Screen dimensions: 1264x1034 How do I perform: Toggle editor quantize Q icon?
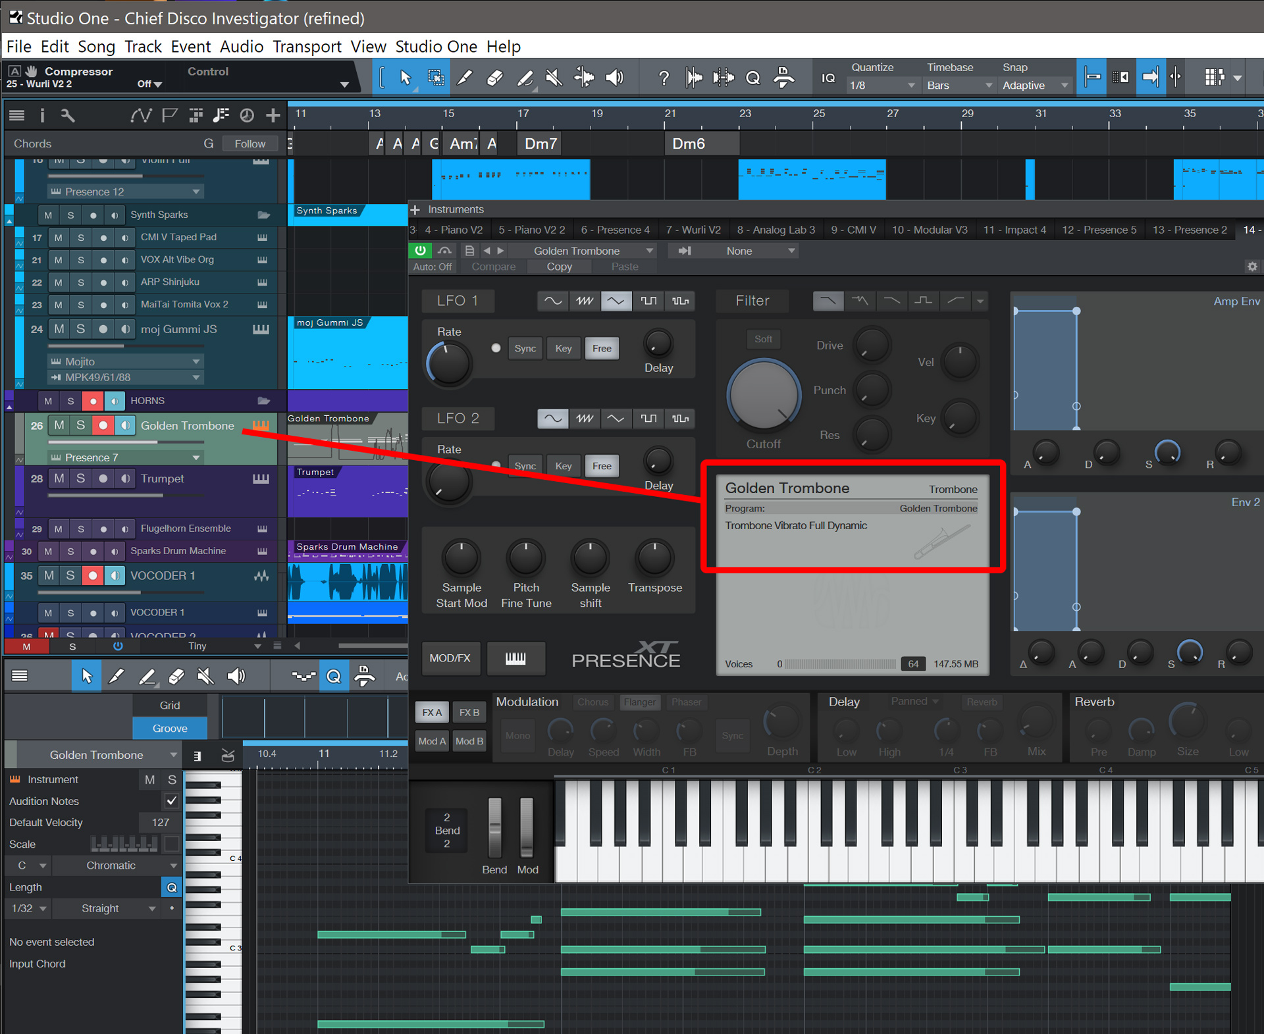pyautogui.click(x=334, y=676)
